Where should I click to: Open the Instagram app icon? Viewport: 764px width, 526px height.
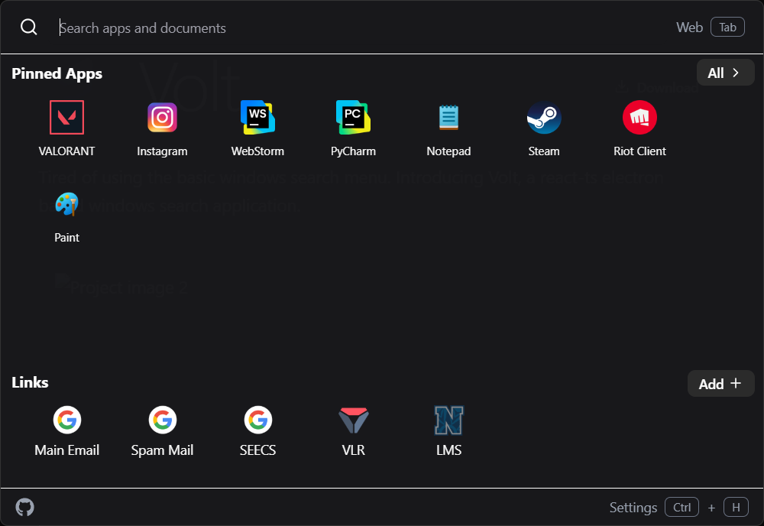click(162, 119)
